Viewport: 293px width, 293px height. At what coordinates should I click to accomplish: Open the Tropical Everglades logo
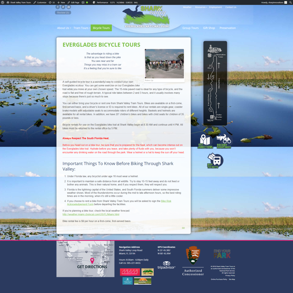147,272
